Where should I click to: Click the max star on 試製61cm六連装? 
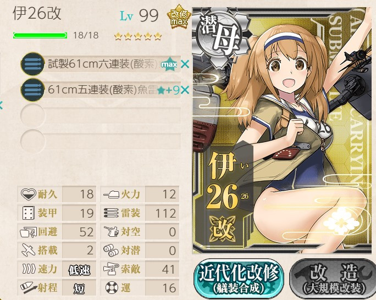169,64
